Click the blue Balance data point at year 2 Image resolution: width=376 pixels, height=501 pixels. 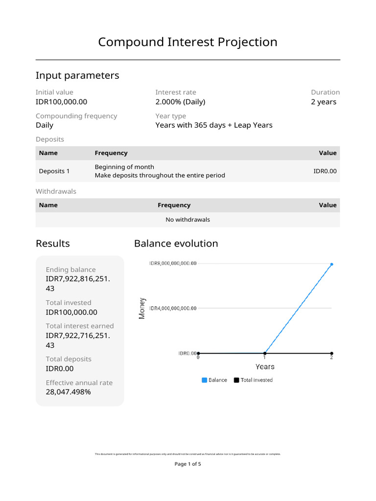click(x=331, y=264)
